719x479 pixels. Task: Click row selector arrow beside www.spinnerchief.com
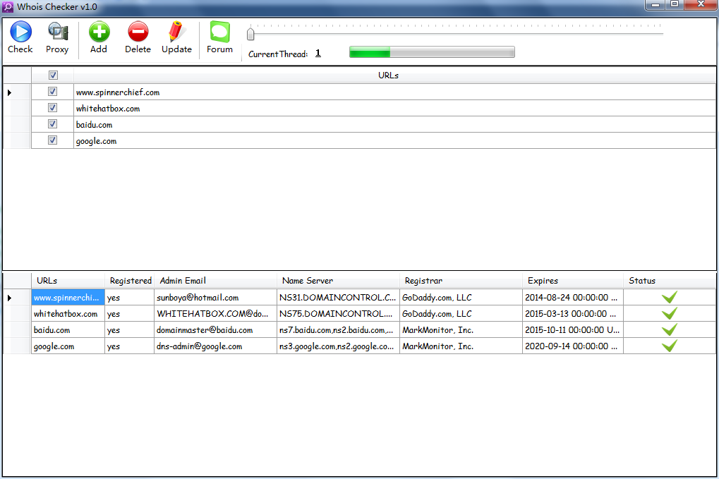click(9, 92)
